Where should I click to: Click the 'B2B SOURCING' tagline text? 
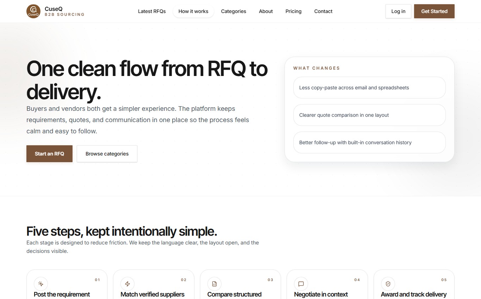pyautogui.click(x=65, y=15)
